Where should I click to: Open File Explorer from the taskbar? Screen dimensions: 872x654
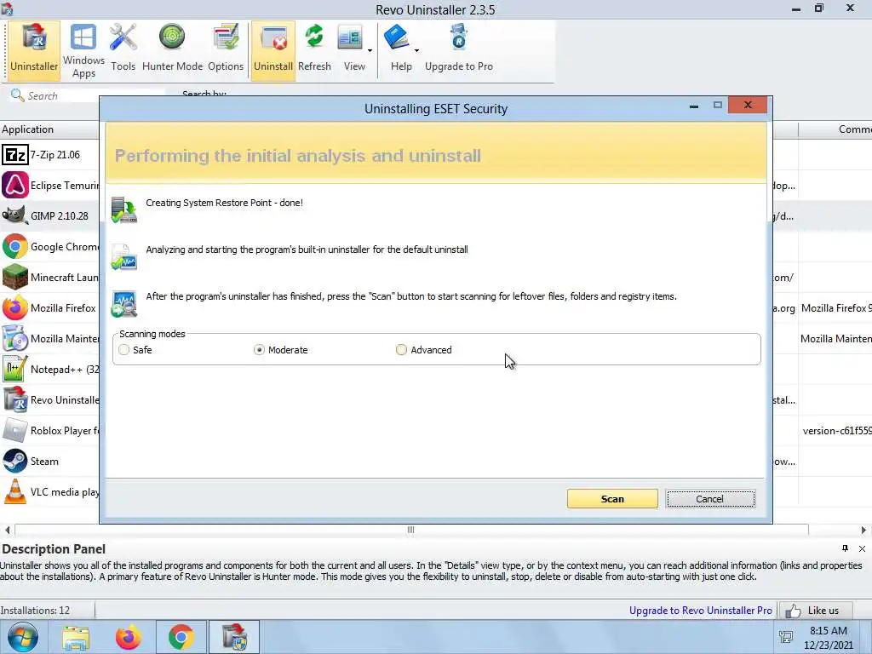coord(76,637)
